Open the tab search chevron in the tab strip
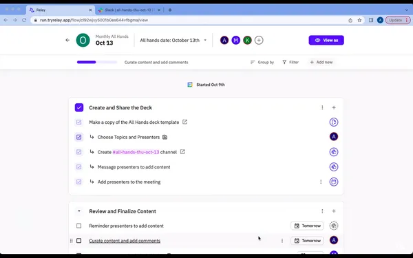 tap(407, 10)
